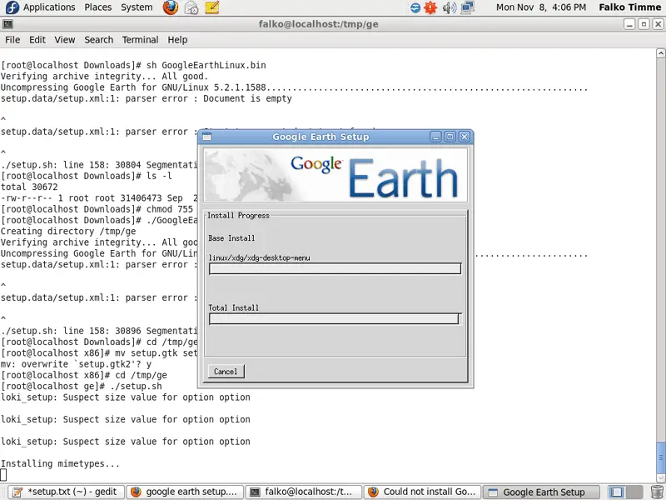Open the Terminal menu in menu bar
Viewport: 666px width, 500px height.
coord(140,39)
